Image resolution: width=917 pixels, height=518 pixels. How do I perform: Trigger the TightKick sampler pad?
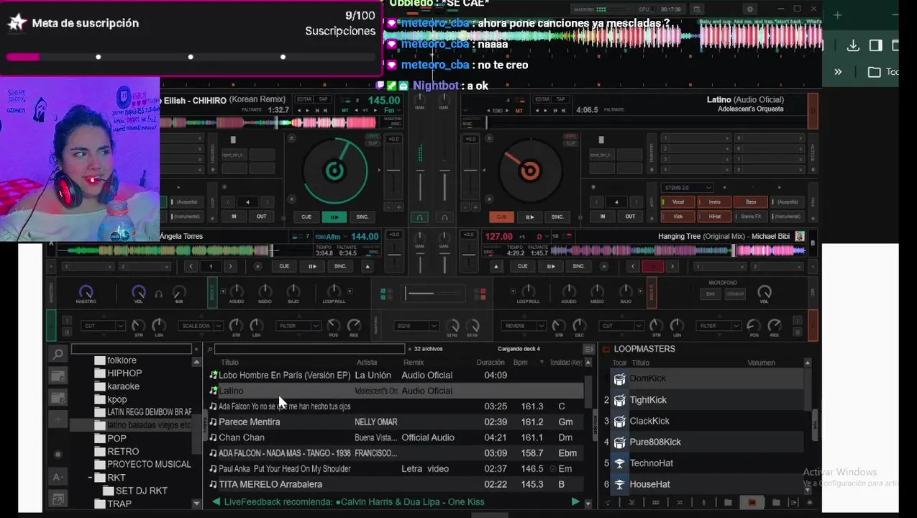620,400
